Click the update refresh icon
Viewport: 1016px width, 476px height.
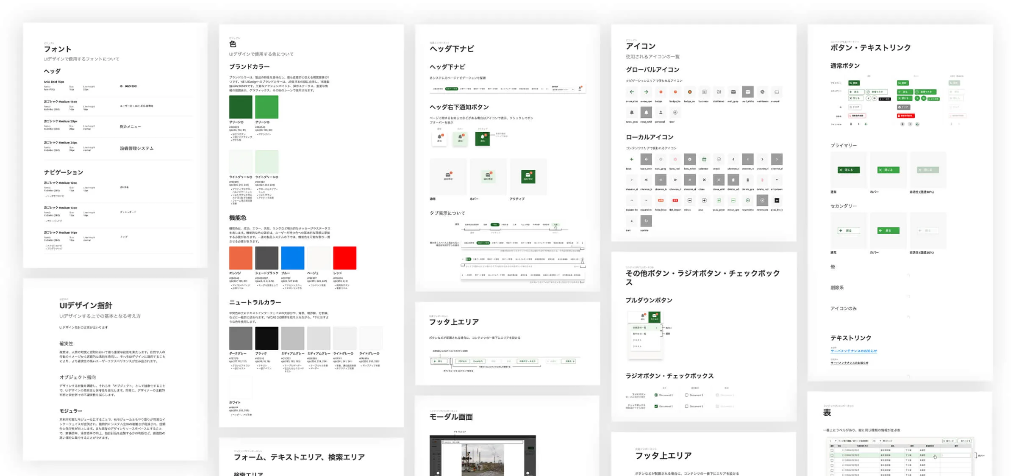(646, 221)
